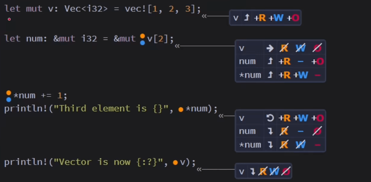
Task: Click println! on the Third element line
Action: (26, 108)
